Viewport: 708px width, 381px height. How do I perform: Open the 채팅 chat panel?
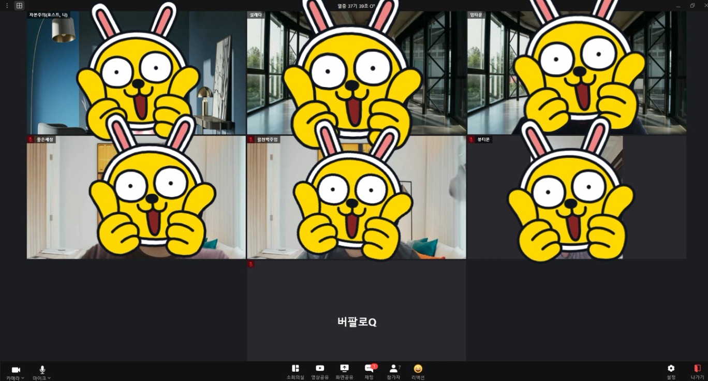(x=369, y=369)
